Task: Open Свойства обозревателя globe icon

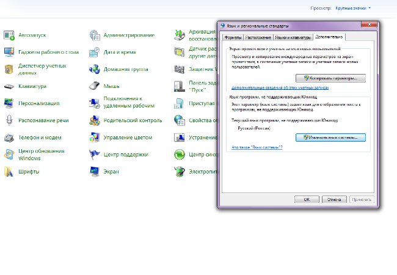Action: pyautogui.click(x=180, y=120)
